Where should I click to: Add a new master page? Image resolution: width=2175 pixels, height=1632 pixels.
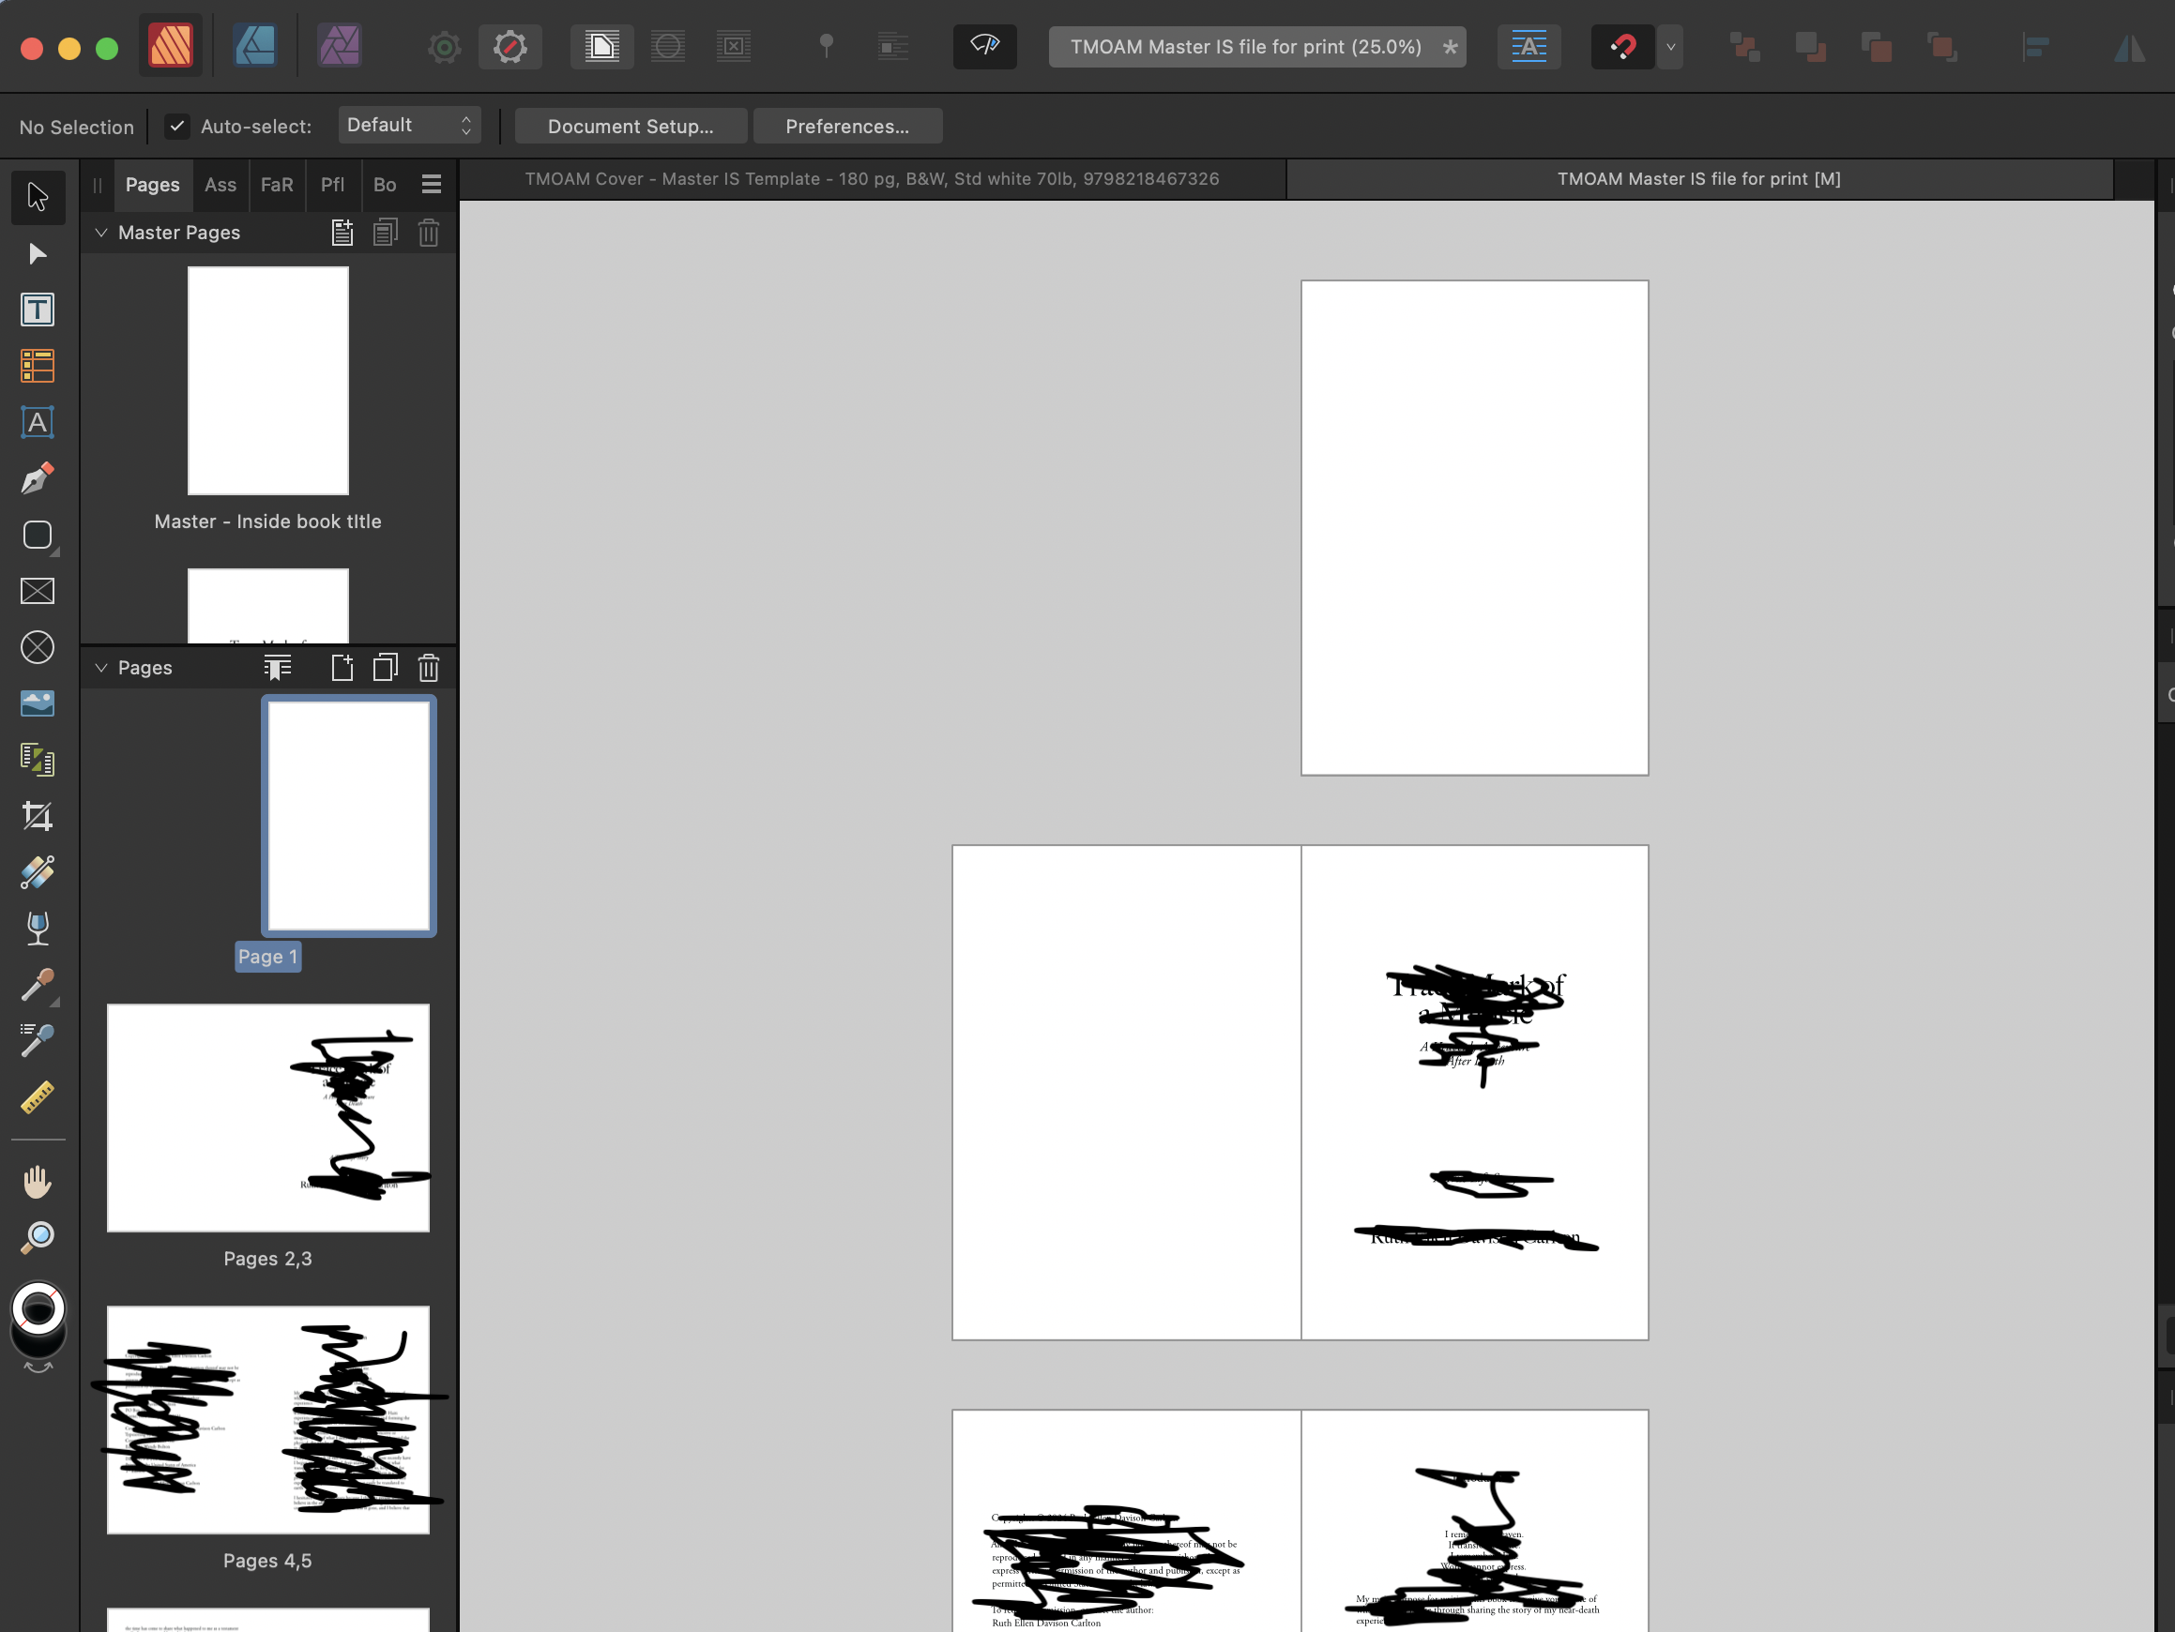click(x=342, y=233)
